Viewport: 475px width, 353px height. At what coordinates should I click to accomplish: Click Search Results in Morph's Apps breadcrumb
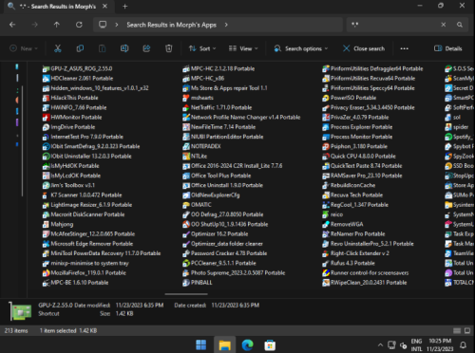(x=172, y=25)
